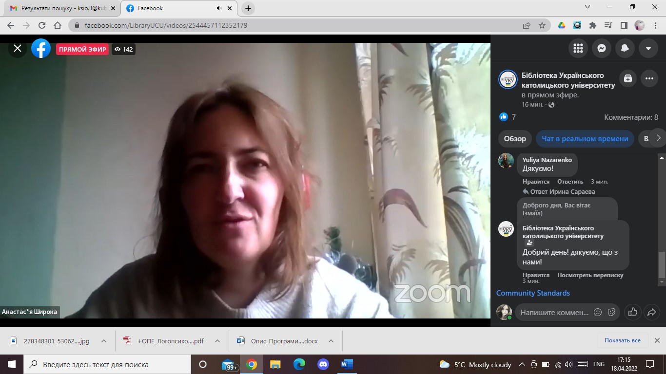Bookmark this page with the star icon
This screenshot has height=374, width=666.
[542, 25]
